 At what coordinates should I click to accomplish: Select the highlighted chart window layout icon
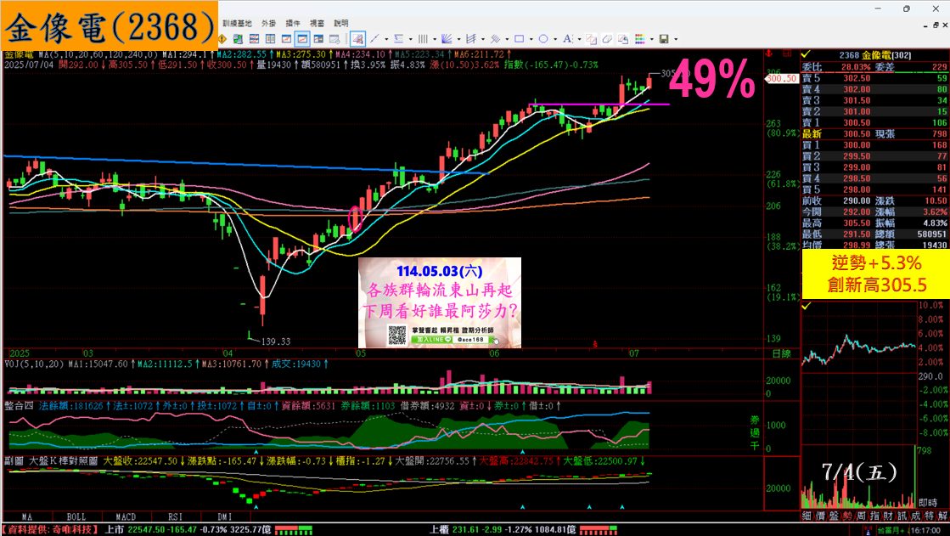[302, 39]
